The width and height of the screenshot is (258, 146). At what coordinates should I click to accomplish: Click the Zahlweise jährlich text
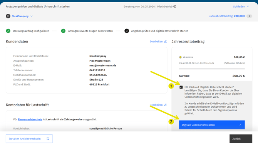click(x=234, y=63)
